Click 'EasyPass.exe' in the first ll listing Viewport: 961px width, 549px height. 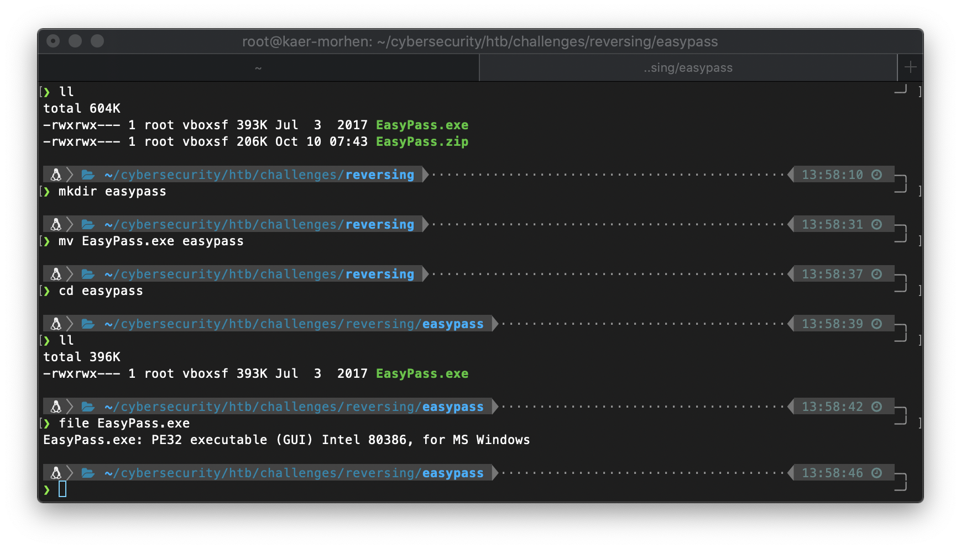tap(422, 125)
